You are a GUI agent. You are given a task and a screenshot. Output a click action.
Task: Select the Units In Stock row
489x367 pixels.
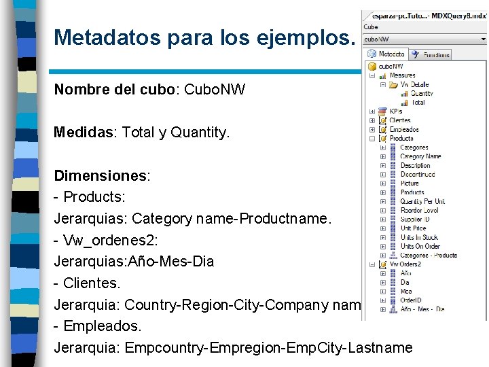pos(419,237)
